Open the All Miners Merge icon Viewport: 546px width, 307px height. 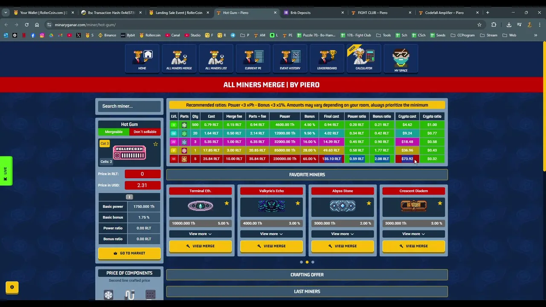[x=179, y=59]
